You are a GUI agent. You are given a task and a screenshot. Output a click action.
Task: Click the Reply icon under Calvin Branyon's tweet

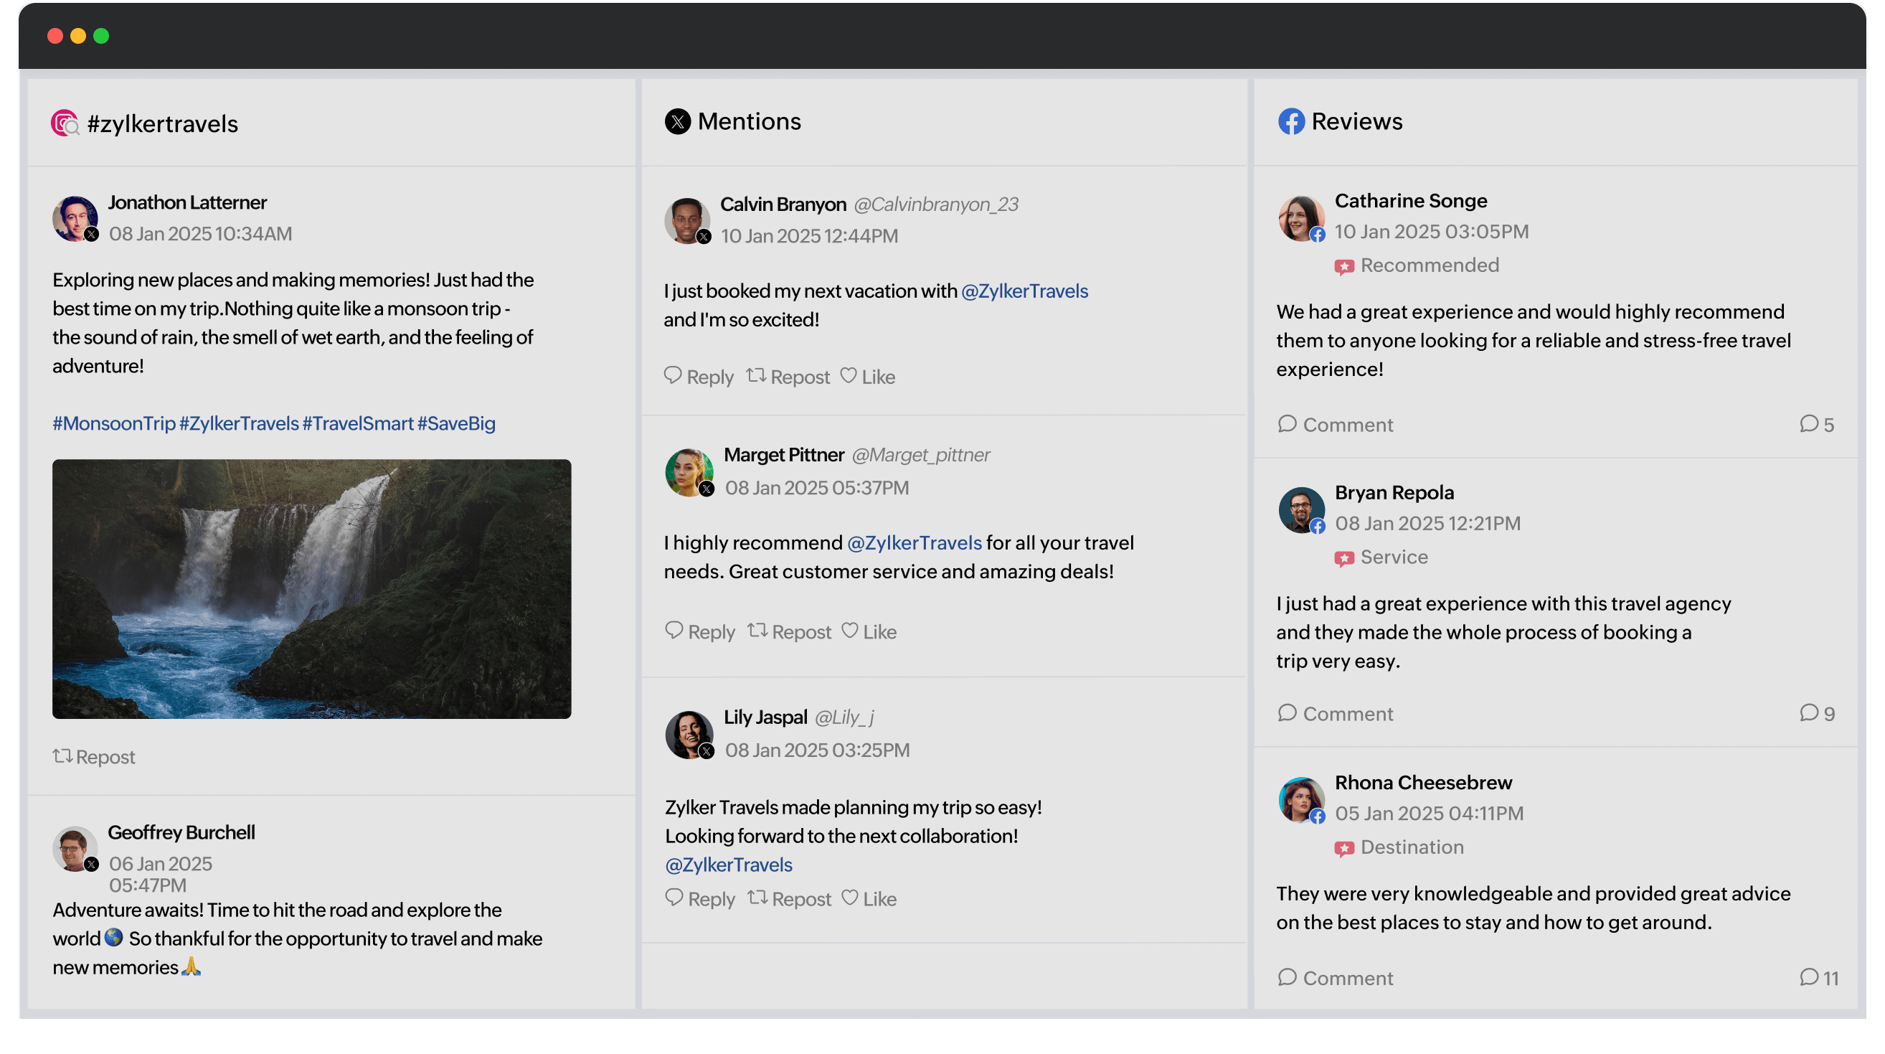click(x=674, y=375)
